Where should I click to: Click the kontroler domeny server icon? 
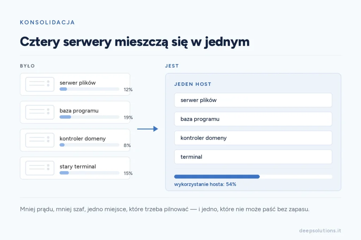[x=39, y=140]
